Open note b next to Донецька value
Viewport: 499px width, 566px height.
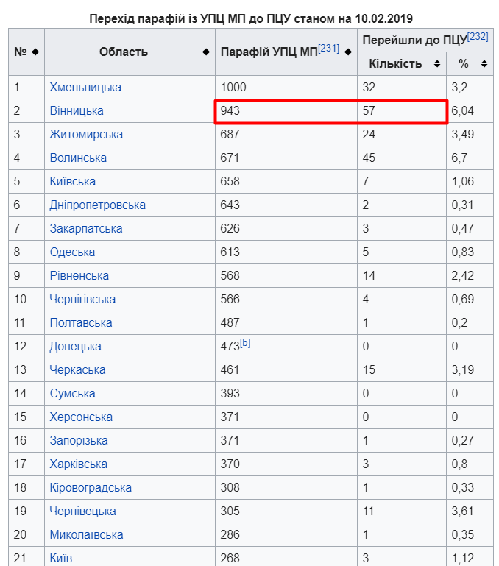point(245,342)
